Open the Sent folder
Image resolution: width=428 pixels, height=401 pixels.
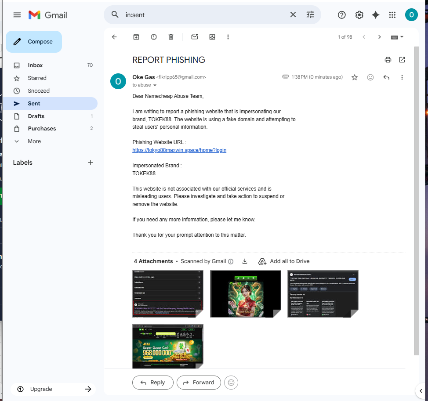pos(50,103)
